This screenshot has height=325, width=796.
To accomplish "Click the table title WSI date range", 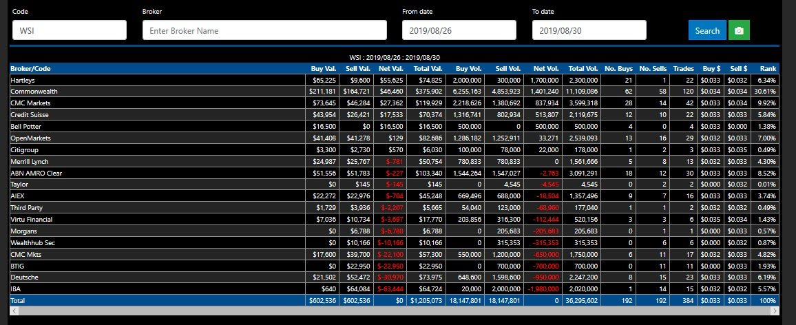I will (x=395, y=58).
